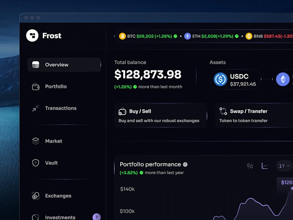
Task: Click the BNB ticker icon
Action: 249,36
